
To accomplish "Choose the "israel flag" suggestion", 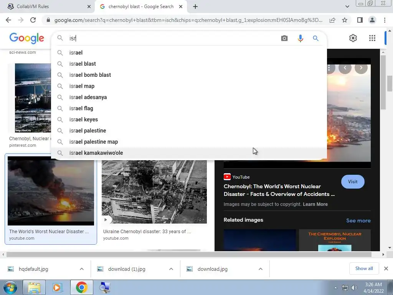I will [x=189, y=108].
